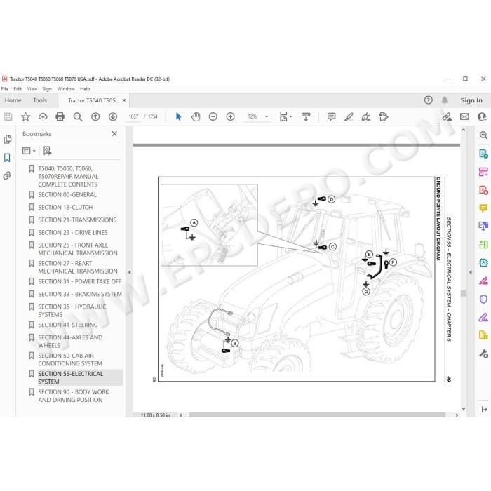Viewport: 491px width, 491px height.
Task: Click the Star bookmark file icon
Action: pyautogui.click(x=25, y=117)
